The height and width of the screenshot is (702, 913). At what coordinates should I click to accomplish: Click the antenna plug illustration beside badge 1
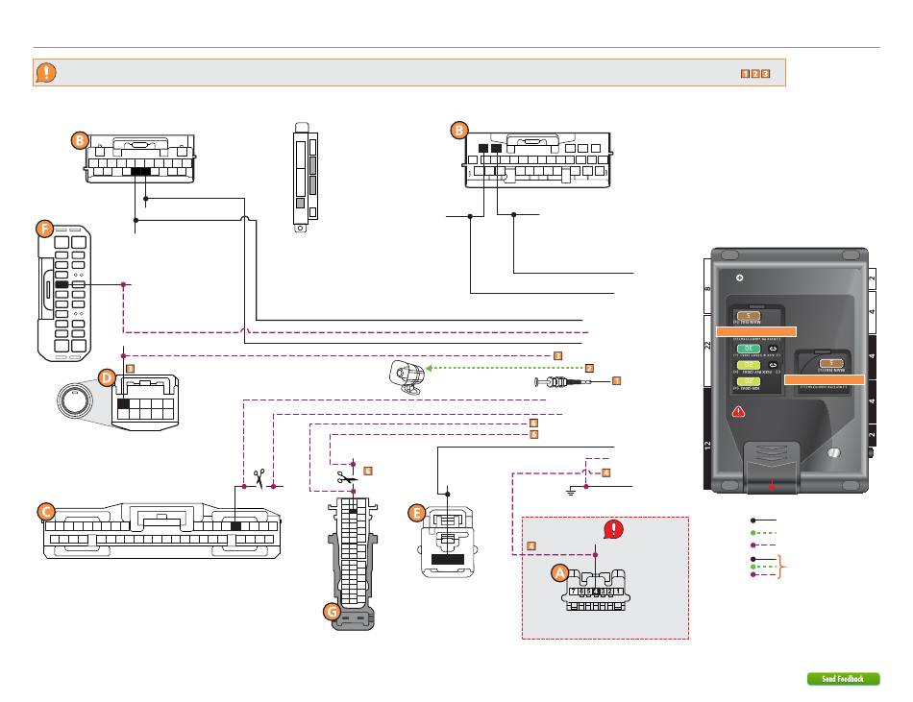click(x=563, y=382)
